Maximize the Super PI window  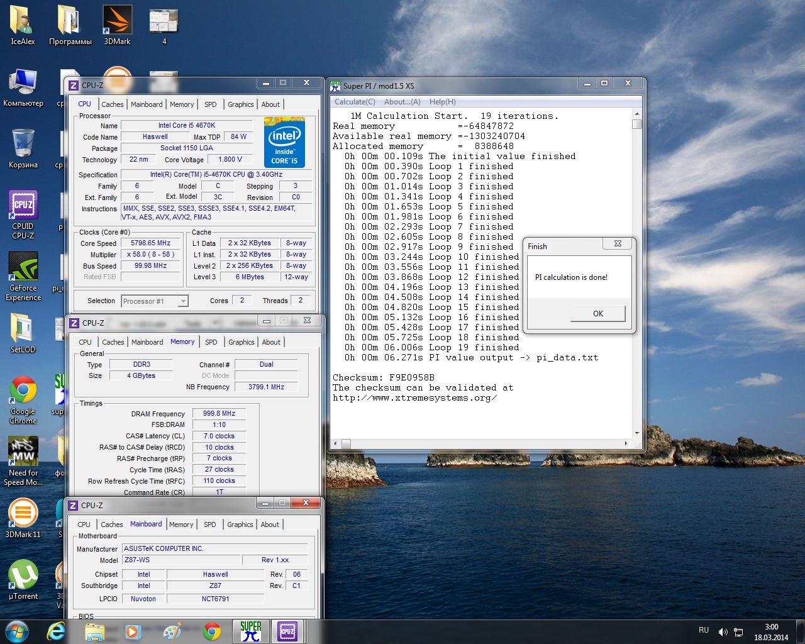[604, 84]
